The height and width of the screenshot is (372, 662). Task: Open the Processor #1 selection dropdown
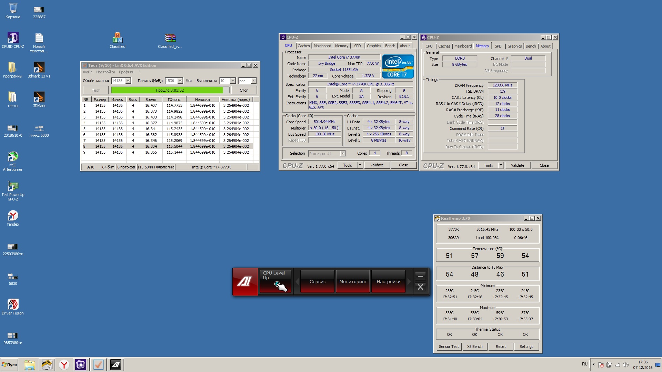coord(342,154)
